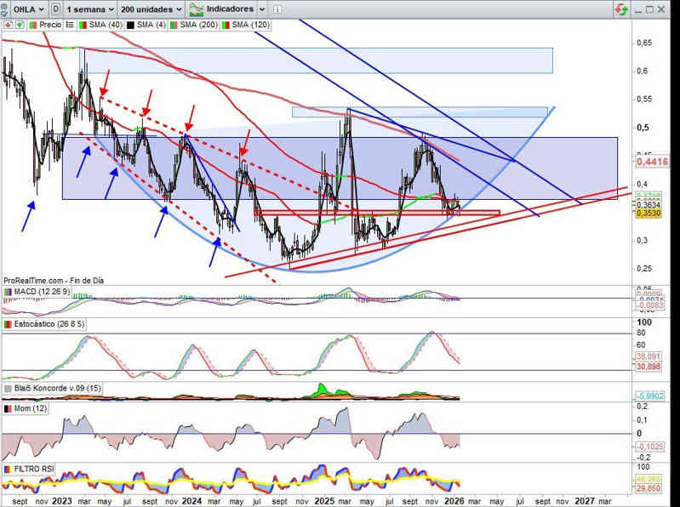Expand the 1 semana timeframe dropdown
Viewport: 680px width, 507px height.
pos(89,9)
